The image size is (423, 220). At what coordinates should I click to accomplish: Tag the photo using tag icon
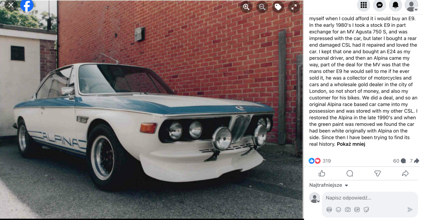click(278, 7)
